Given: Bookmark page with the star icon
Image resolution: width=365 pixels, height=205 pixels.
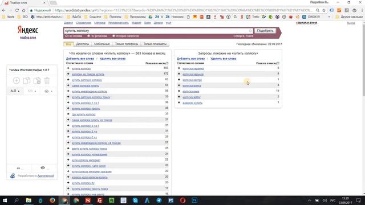Looking at the screenshot, I should click(324, 10).
